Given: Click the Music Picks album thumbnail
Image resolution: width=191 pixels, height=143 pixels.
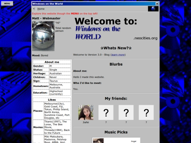Looking at the screenshot, I should (x=98, y=141).
